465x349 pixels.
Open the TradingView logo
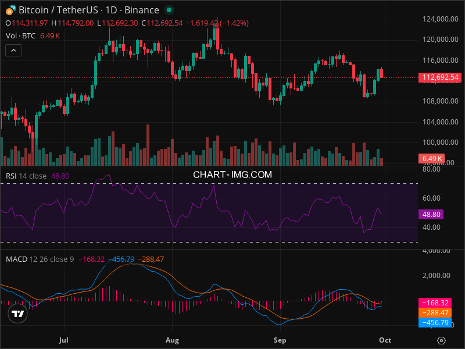[x=18, y=314]
